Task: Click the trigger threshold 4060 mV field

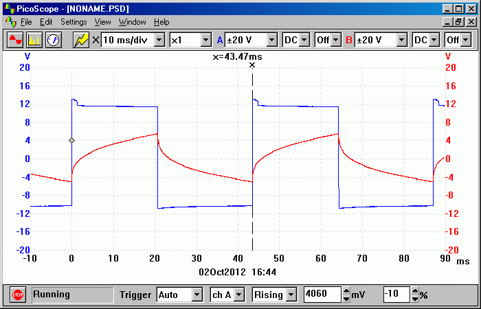Action: (322, 295)
